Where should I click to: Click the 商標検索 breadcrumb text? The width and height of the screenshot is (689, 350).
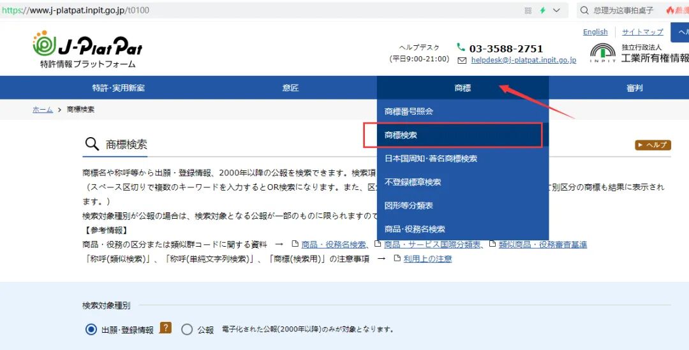coord(80,110)
